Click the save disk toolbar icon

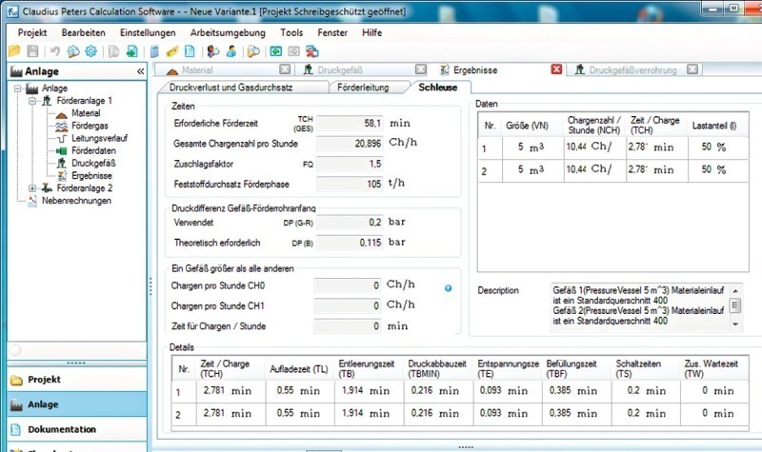click(33, 50)
